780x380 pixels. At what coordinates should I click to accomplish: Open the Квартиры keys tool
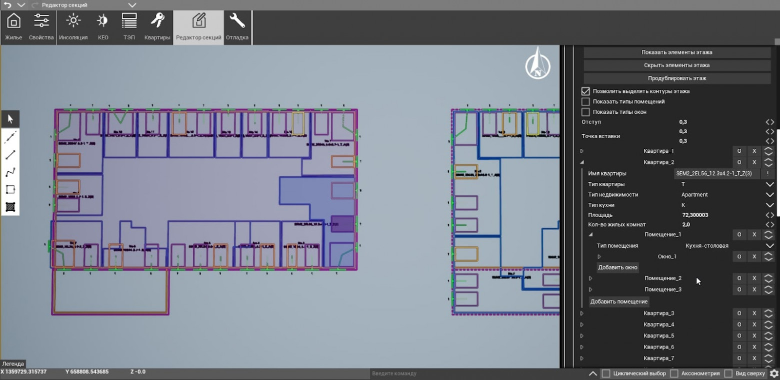tap(157, 27)
